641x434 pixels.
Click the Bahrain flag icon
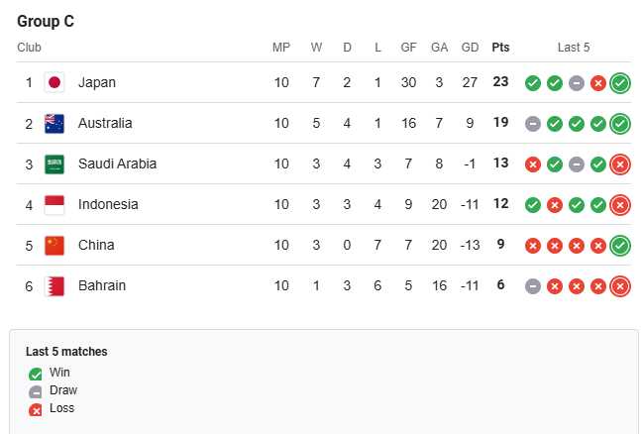[x=54, y=286]
